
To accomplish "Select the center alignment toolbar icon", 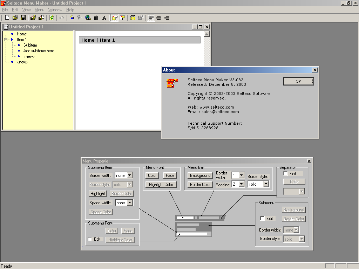I will tap(159, 18).
